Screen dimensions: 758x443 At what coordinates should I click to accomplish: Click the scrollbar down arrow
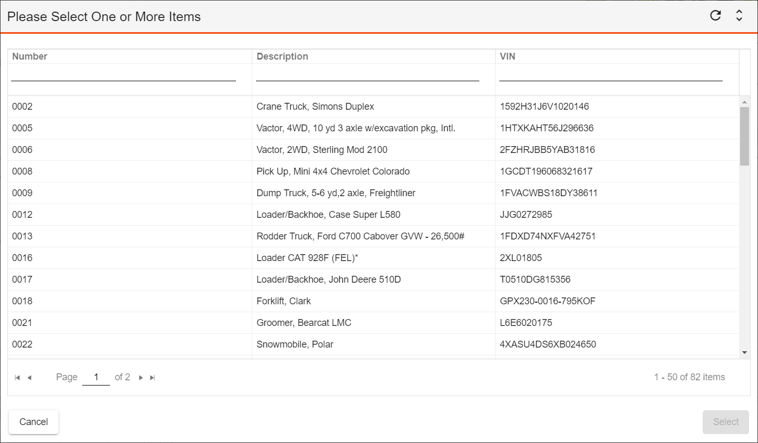[745, 352]
